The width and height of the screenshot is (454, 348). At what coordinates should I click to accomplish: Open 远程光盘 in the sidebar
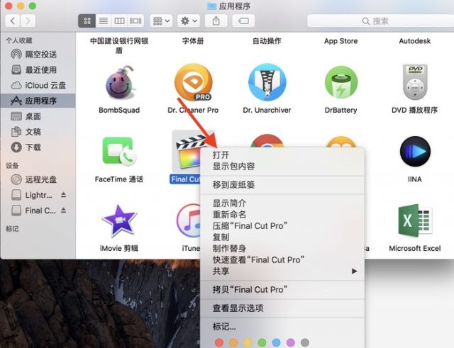point(38,179)
